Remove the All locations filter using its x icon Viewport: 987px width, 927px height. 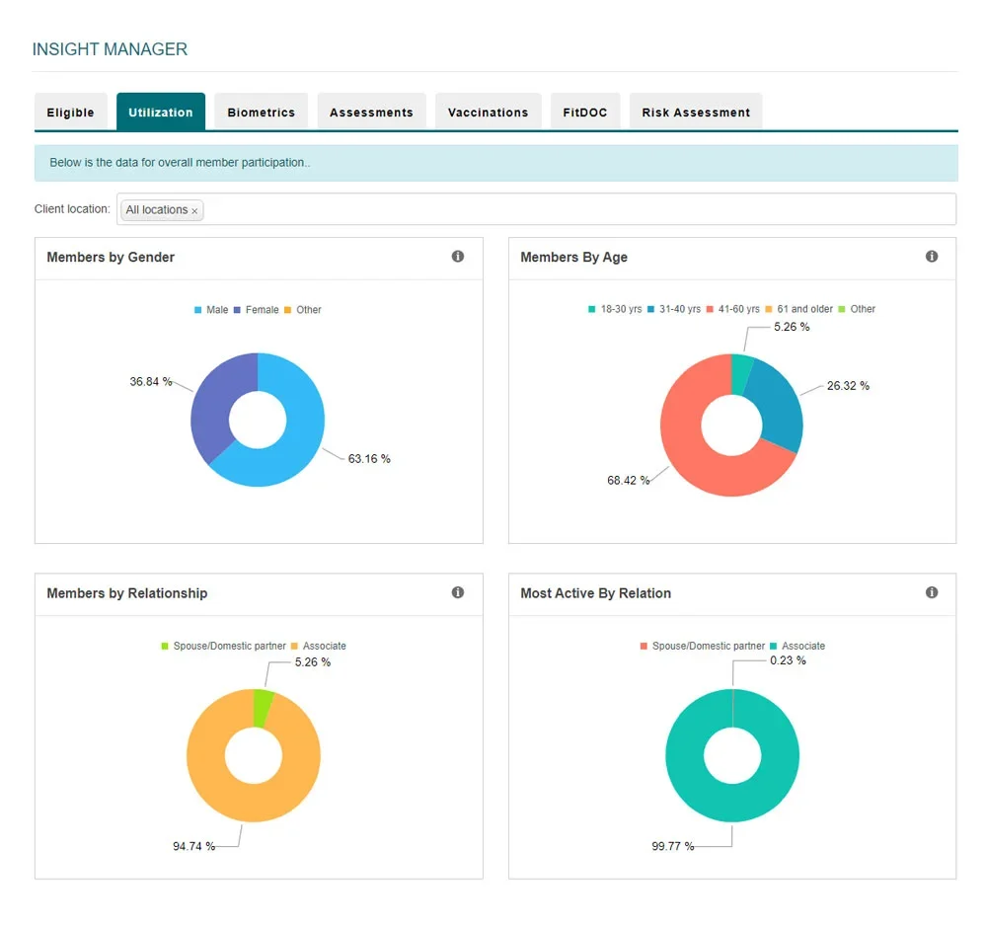coord(194,209)
